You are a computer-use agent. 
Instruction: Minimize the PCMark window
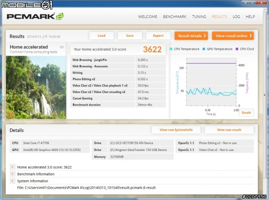(245, 3)
